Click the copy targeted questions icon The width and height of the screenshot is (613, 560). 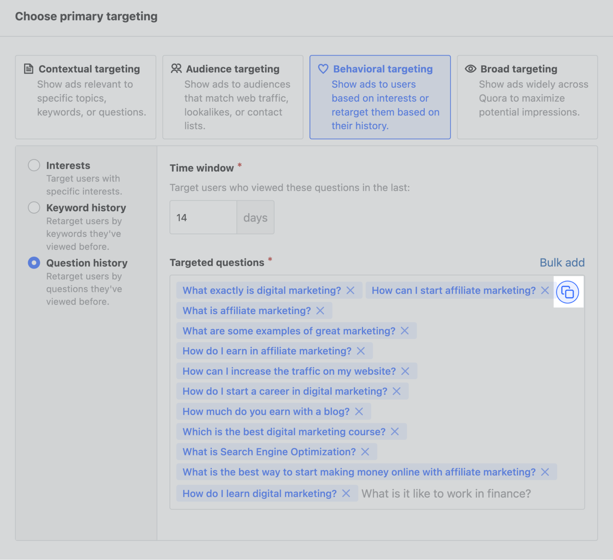[568, 292]
